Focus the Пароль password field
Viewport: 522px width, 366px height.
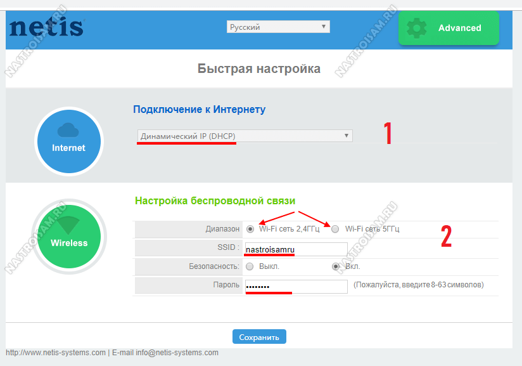click(x=296, y=286)
